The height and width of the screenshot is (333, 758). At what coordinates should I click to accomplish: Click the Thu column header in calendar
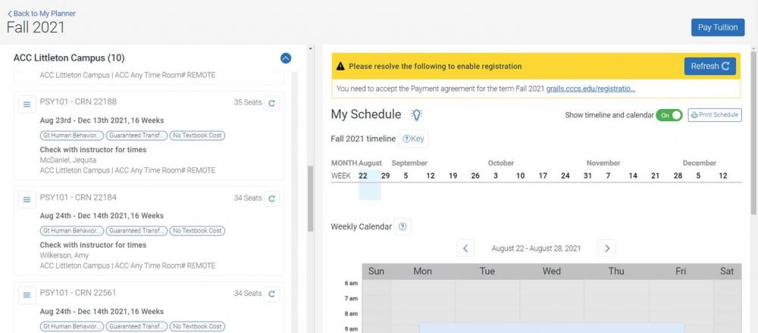(616, 271)
